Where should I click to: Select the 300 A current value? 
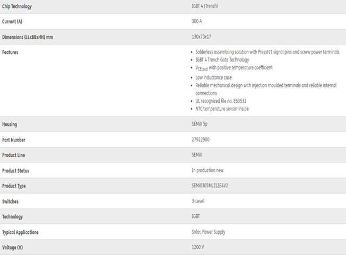point(197,22)
